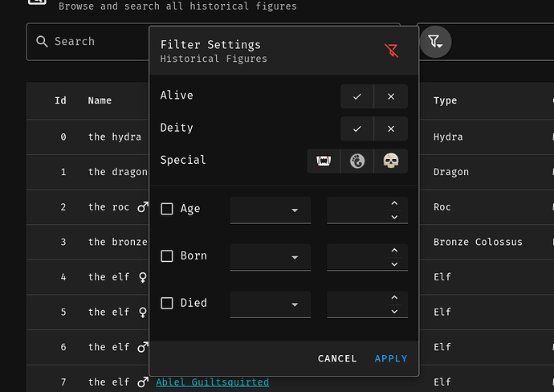Open the Born comparison dropdown
Image resolution: width=554 pixels, height=392 pixels.
tap(271, 257)
